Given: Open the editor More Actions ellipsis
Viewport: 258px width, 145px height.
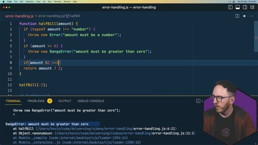Looking at the screenshot, I should point(252,16).
